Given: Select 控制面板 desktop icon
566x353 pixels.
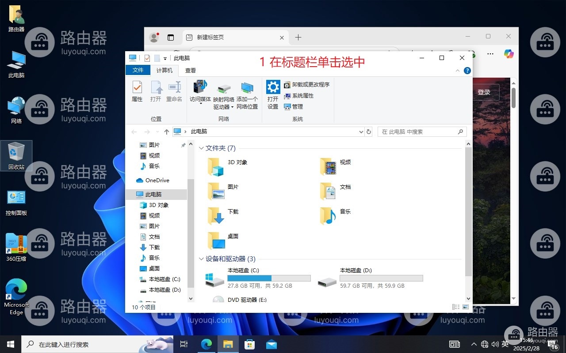Looking at the screenshot, I should 16,203.
